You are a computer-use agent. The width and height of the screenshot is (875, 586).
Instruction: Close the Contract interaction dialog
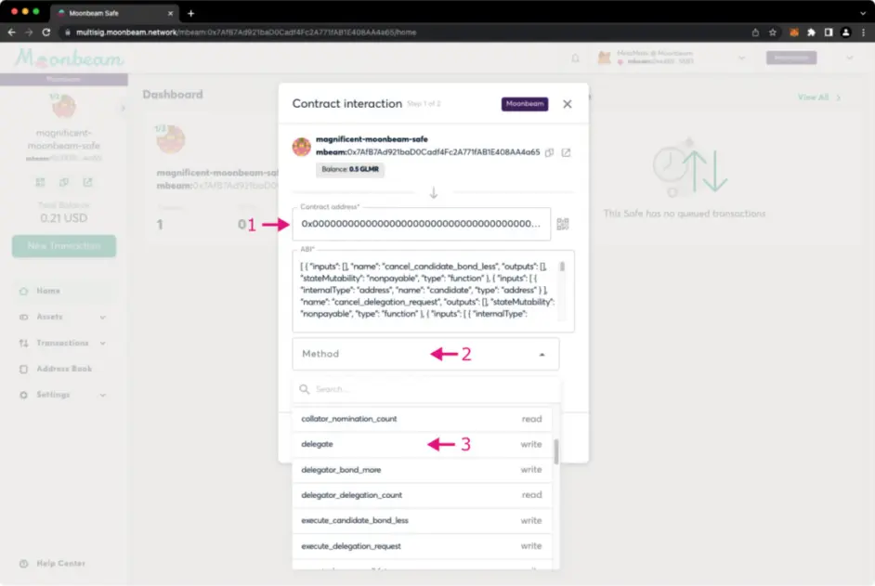click(567, 104)
